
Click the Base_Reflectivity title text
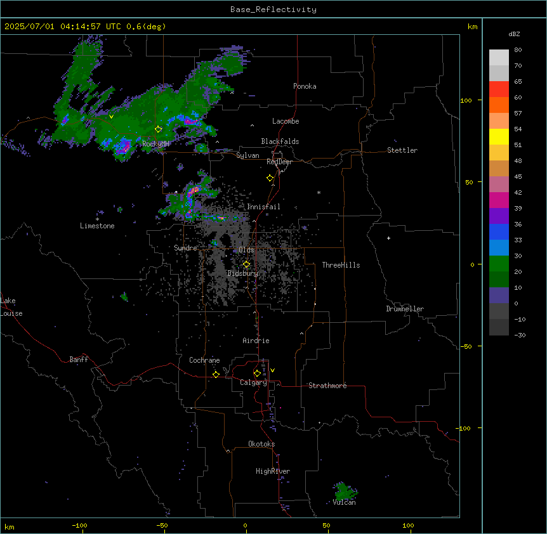[273, 10]
